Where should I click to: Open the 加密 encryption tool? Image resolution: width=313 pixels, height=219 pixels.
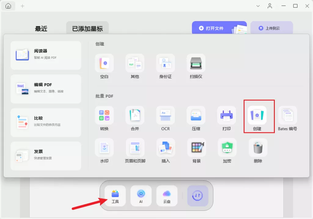(x=227, y=147)
